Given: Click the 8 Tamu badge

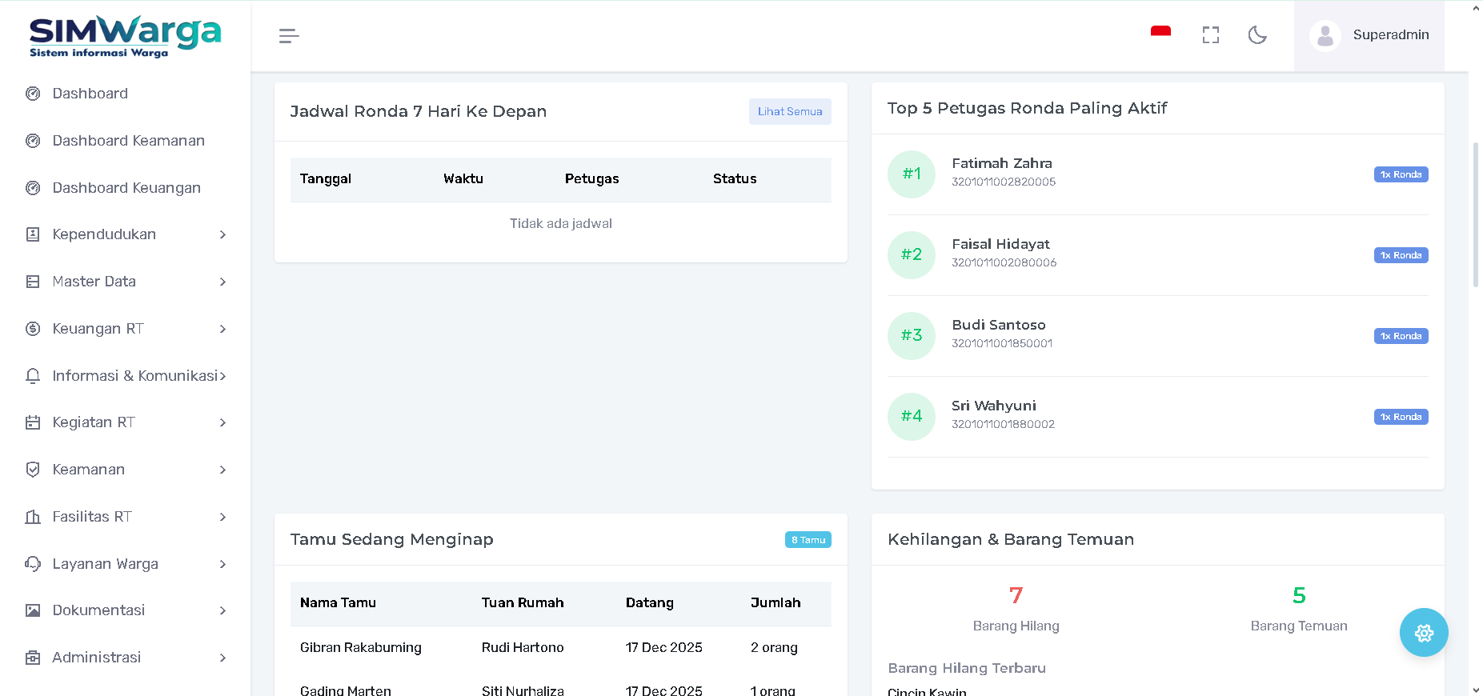Looking at the screenshot, I should 808,540.
